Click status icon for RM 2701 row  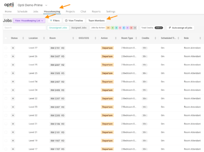tap(13, 48)
